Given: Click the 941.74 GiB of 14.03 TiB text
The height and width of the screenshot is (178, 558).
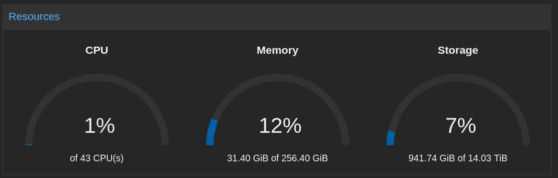Looking at the screenshot, I should (x=458, y=158).
